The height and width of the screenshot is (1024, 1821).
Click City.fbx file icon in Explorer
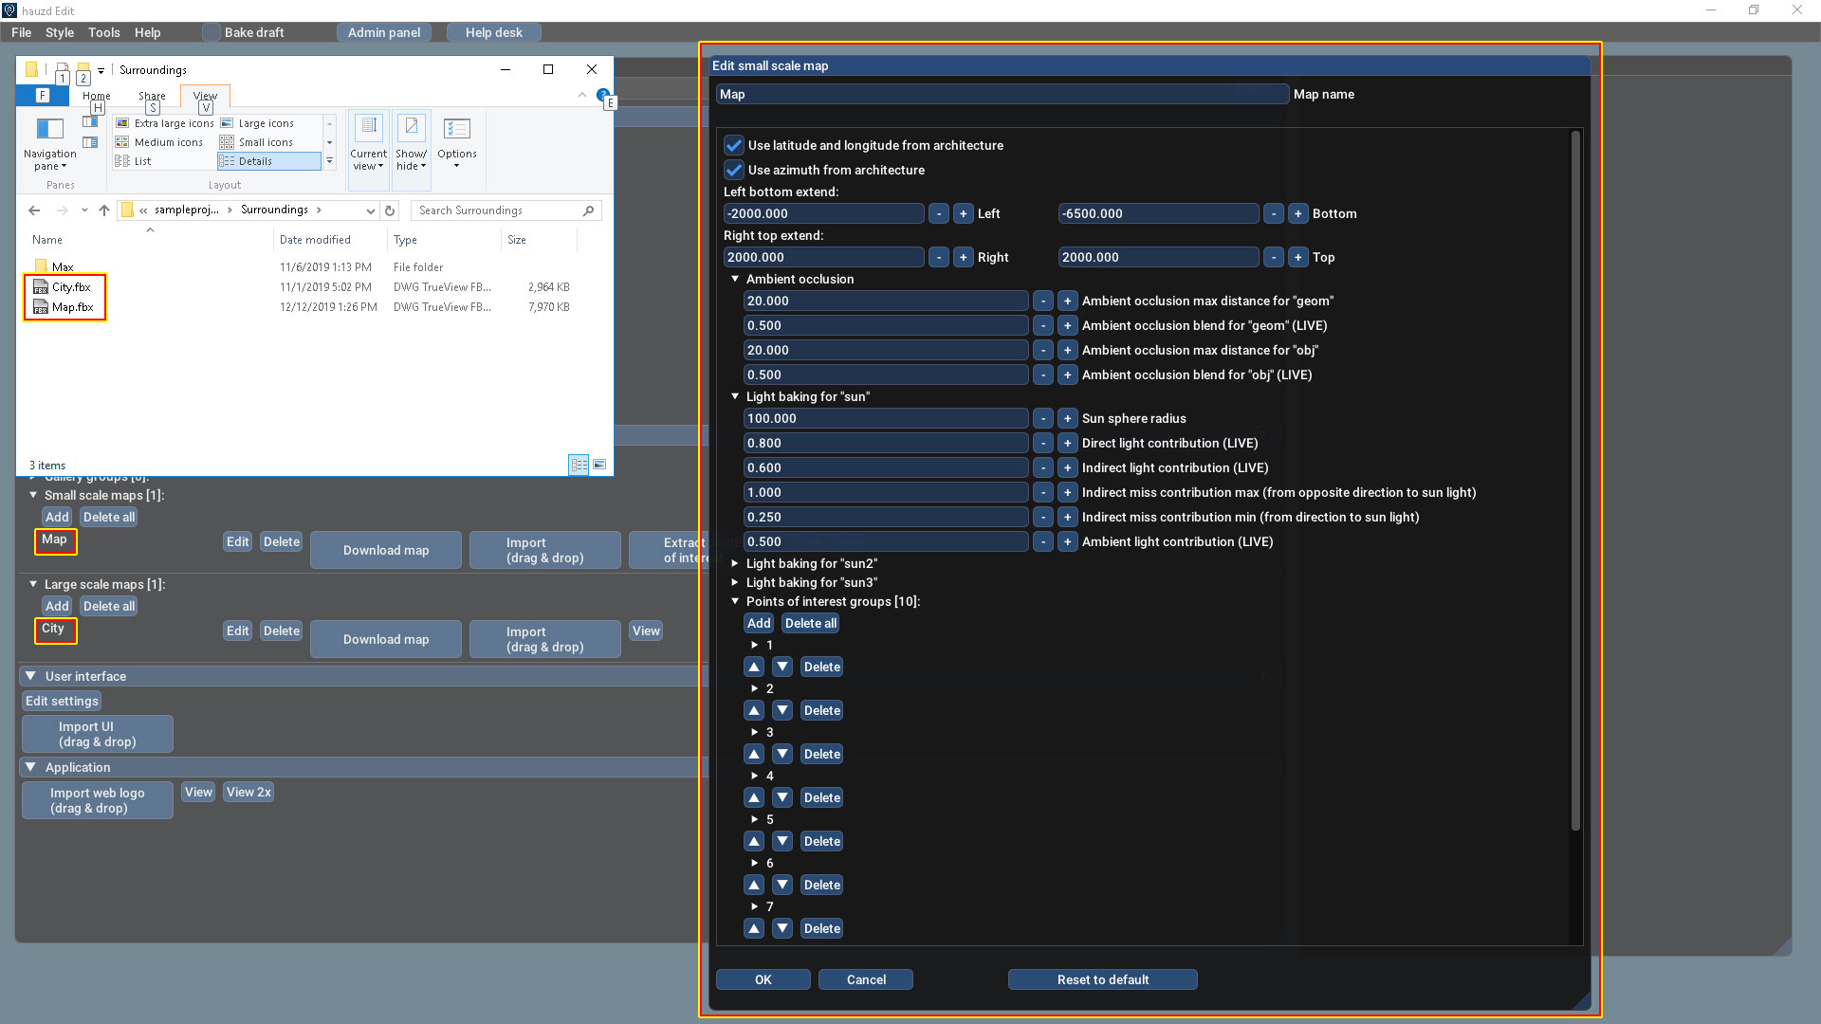click(x=41, y=286)
